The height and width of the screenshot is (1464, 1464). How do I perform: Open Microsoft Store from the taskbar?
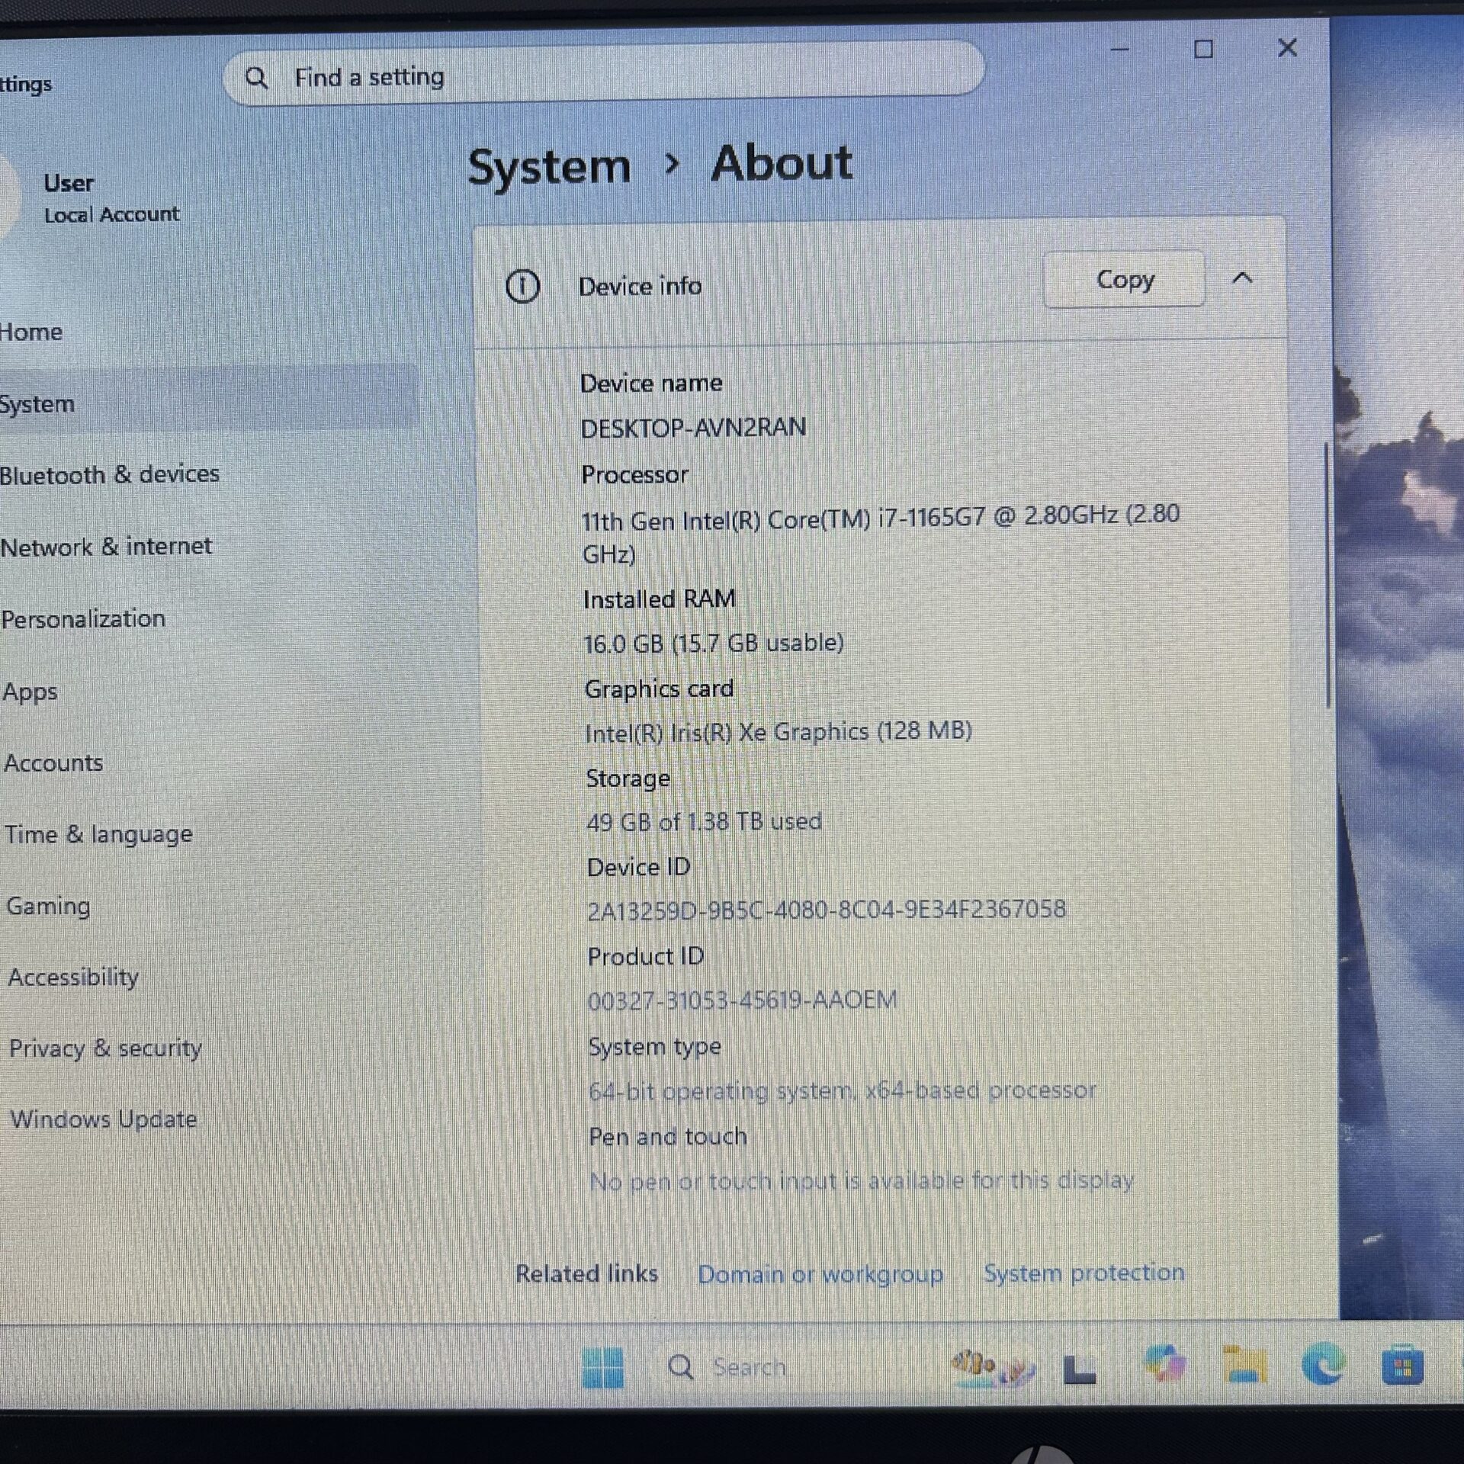point(1401,1366)
